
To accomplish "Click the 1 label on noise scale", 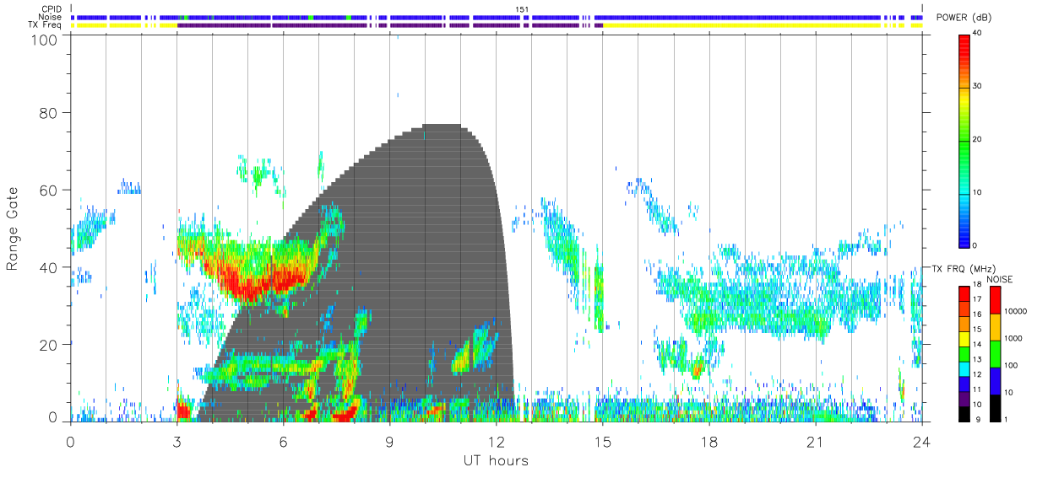I will point(1007,419).
